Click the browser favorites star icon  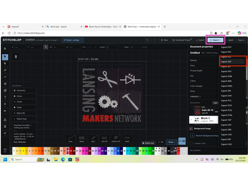[216, 33]
